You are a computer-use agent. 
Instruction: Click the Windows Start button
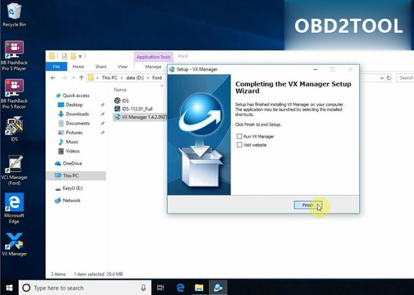tap(9, 288)
